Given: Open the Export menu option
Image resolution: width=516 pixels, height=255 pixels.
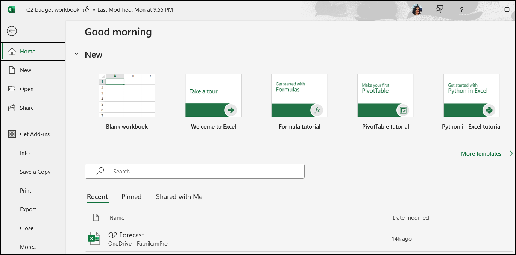Looking at the screenshot, I should coord(28,209).
